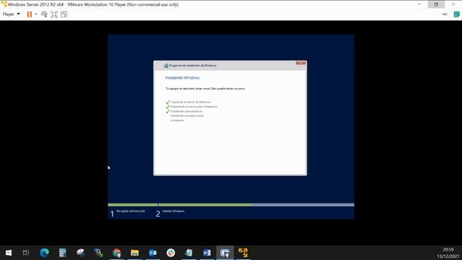Minimize the VMware Player window

pyautogui.click(x=419, y=4)
